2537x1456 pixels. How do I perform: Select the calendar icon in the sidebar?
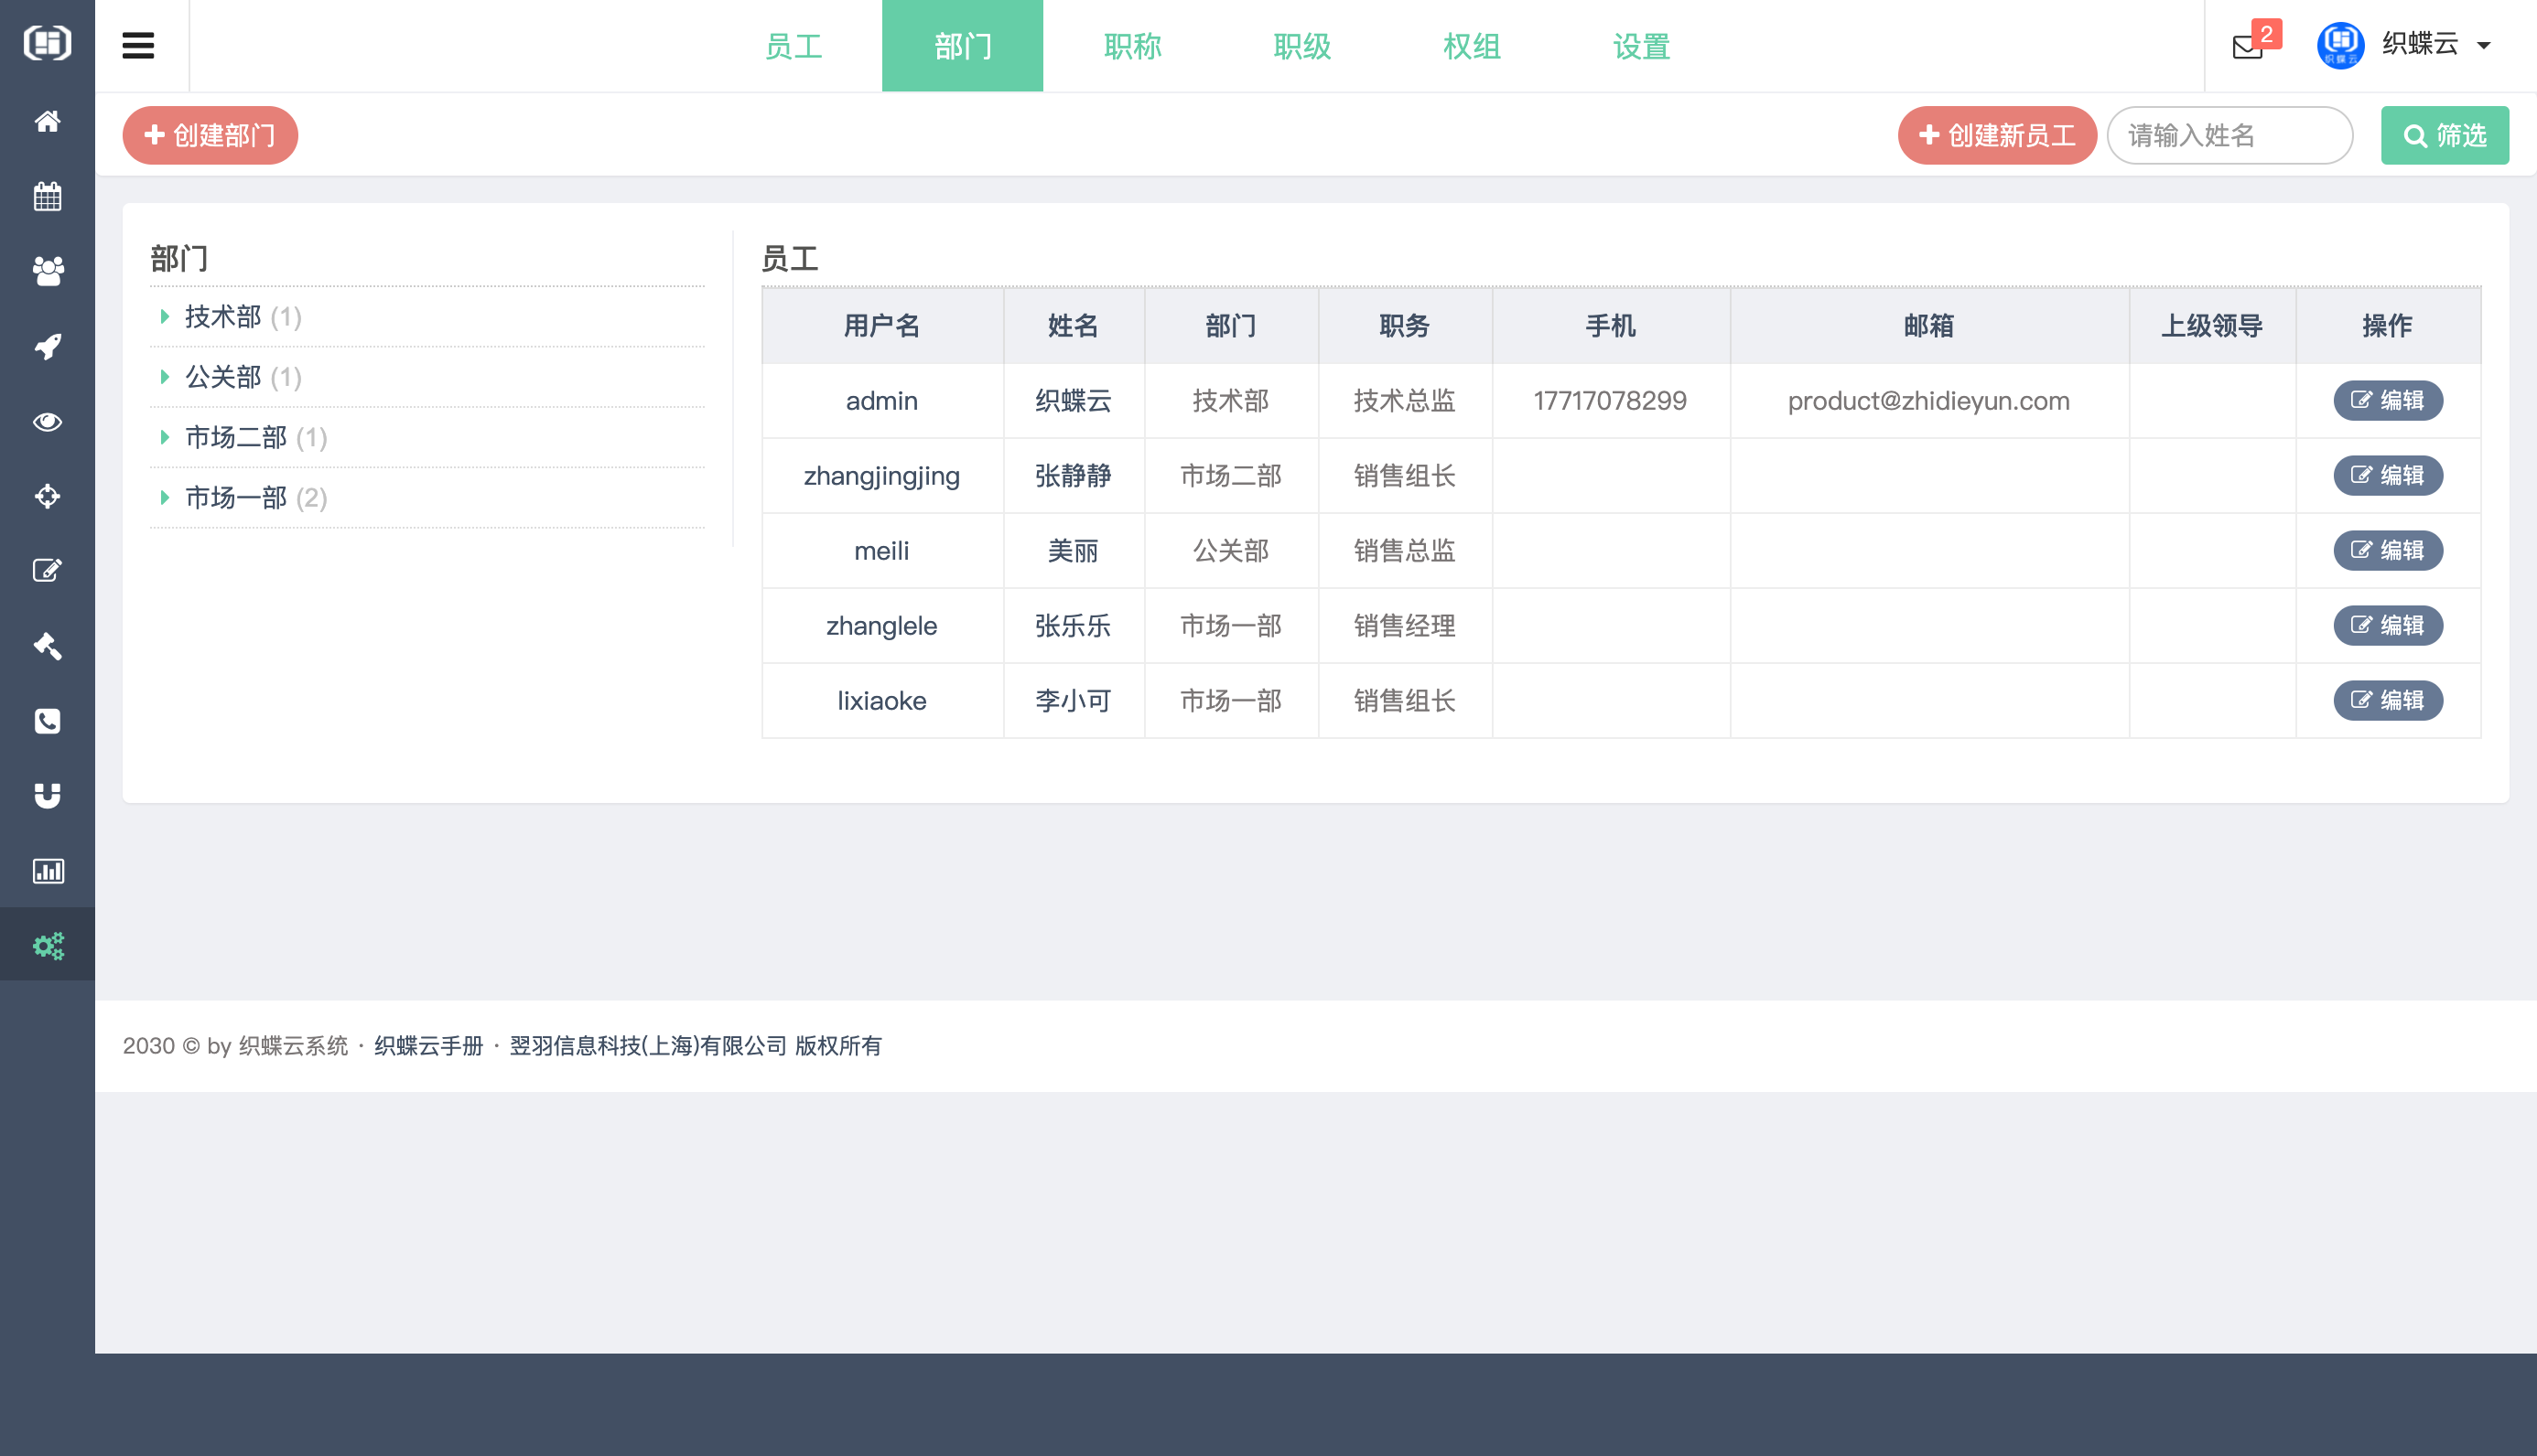(x=47, y=196)
